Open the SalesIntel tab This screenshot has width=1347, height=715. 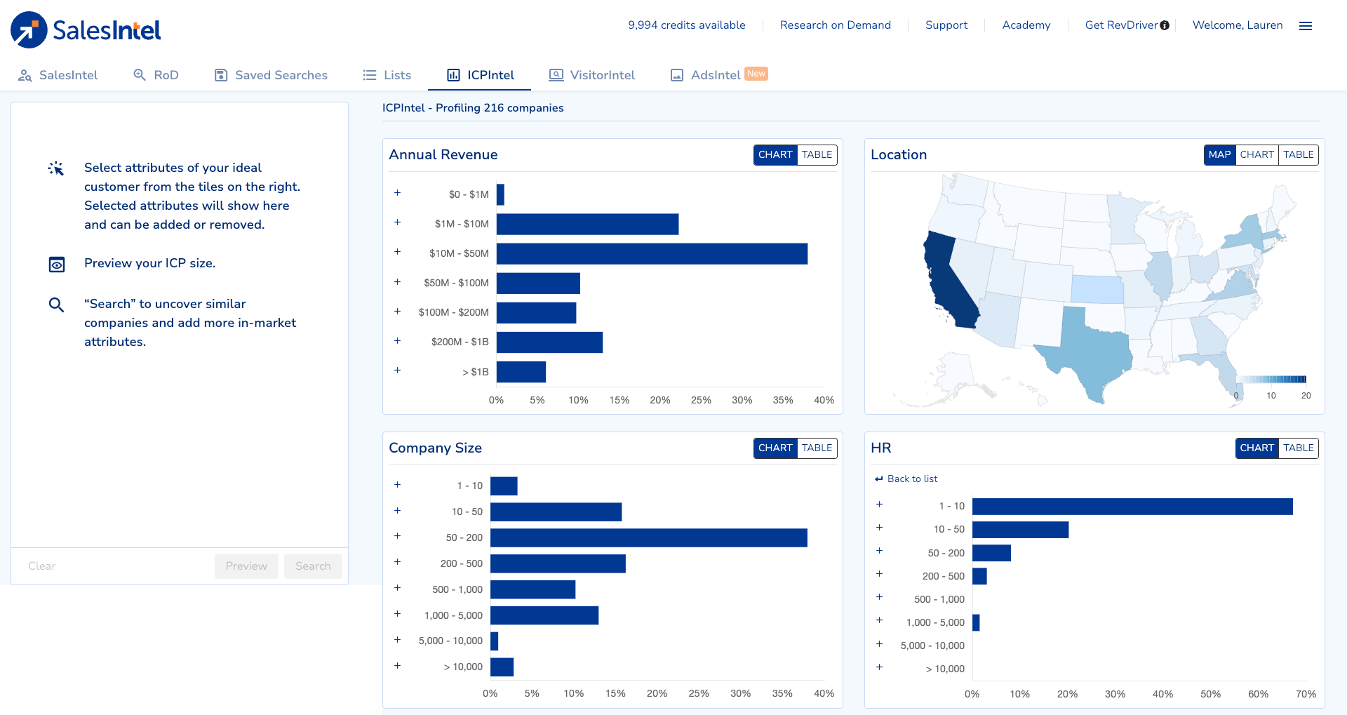click(58, 75)
